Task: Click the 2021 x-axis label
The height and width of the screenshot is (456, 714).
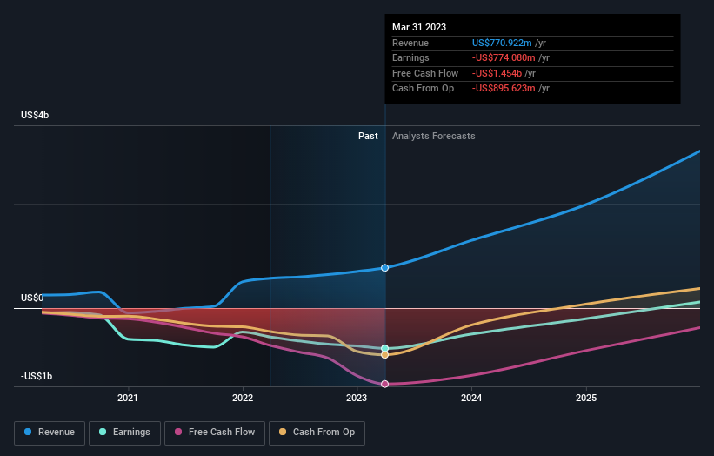Action: coord(128,398)
